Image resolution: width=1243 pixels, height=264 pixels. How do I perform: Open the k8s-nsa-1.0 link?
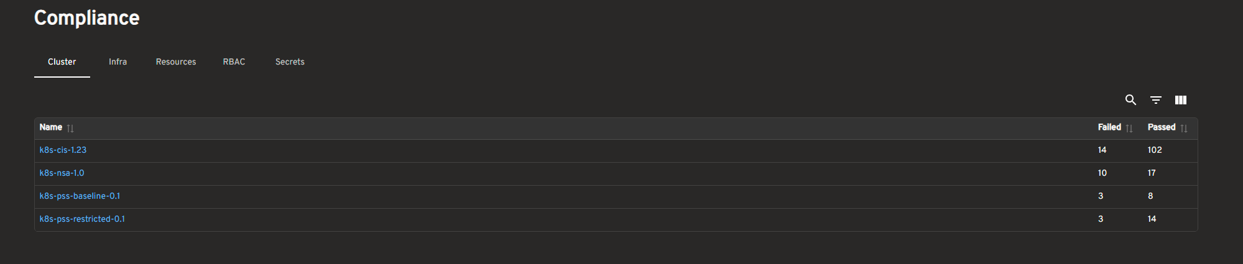coord(62,173)
